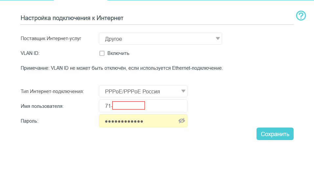Image resolution: width=314 pixels, height=169 pixels.
Task: Click the Включить checkbox label text
Action: coord(118,53)
